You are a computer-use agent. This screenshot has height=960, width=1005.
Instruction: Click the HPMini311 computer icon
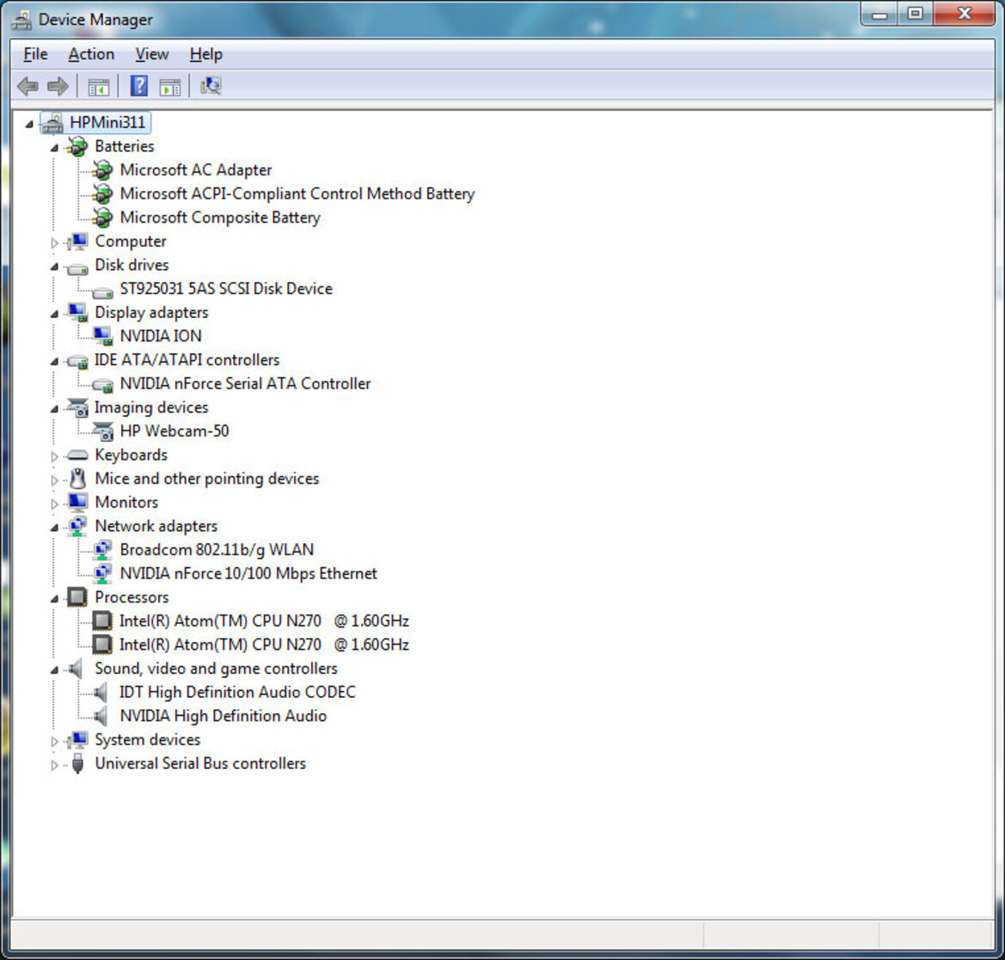(x=52, y=122)
